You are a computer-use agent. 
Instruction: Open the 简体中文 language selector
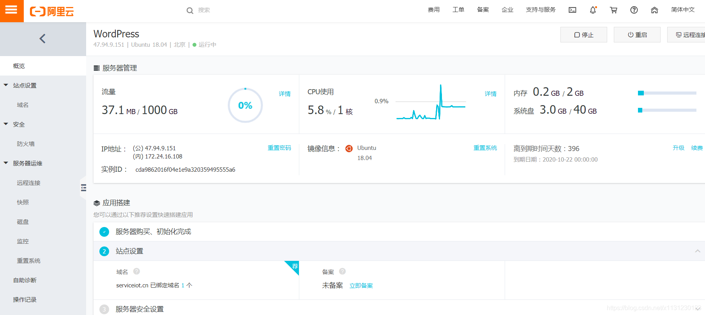click(x=683, y=10)
